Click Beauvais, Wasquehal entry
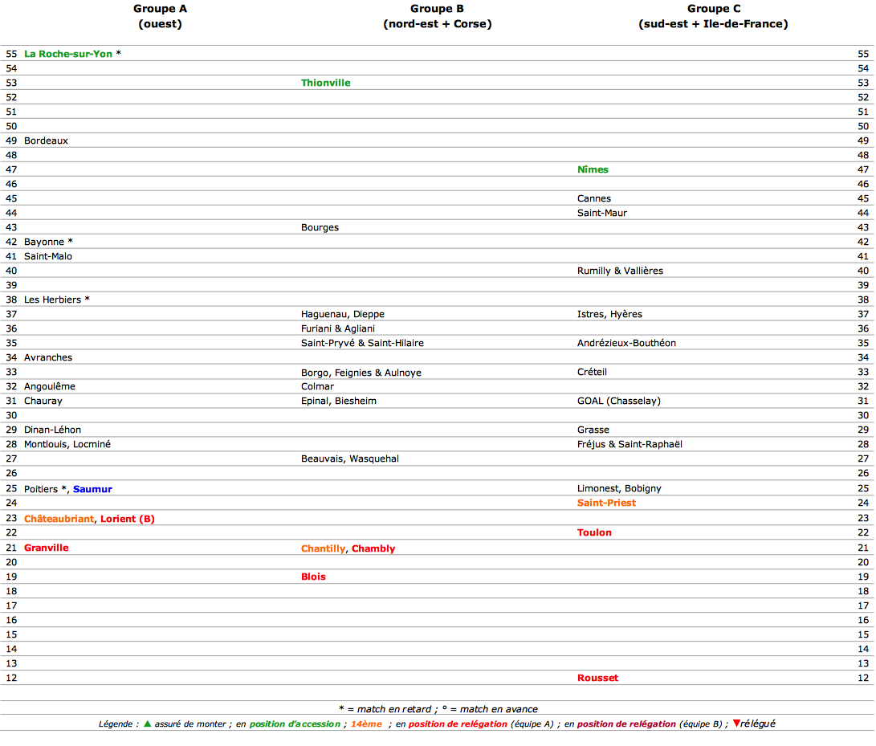This screenshot has height=746, width=876. click(x=350, y=459)
